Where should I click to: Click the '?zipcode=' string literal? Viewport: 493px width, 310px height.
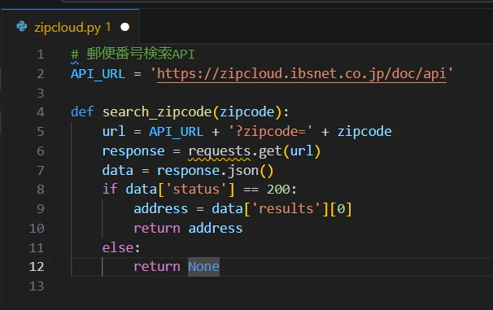(270, 132)
